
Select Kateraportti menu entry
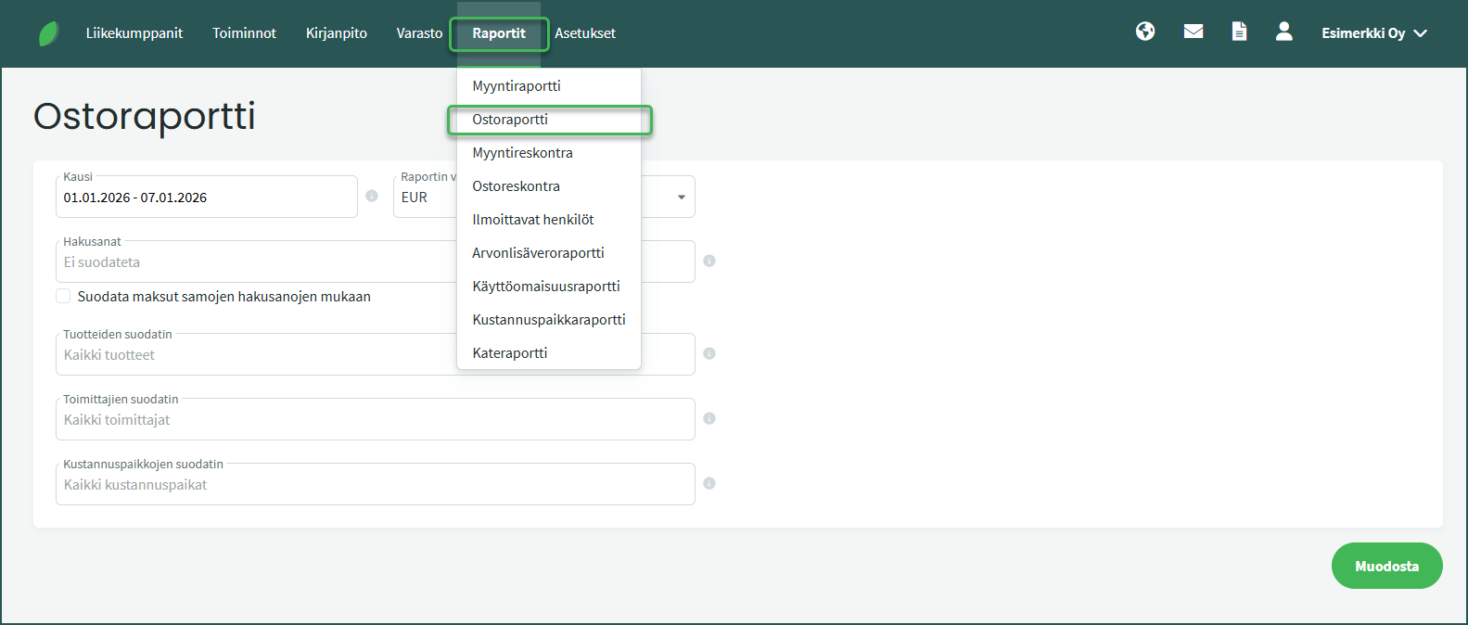(510, 353)
